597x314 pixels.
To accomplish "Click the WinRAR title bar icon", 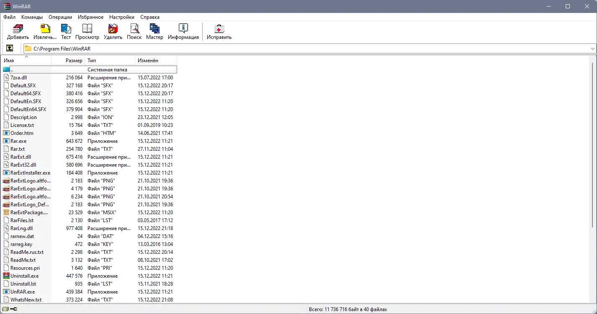I will click(6, 6).
